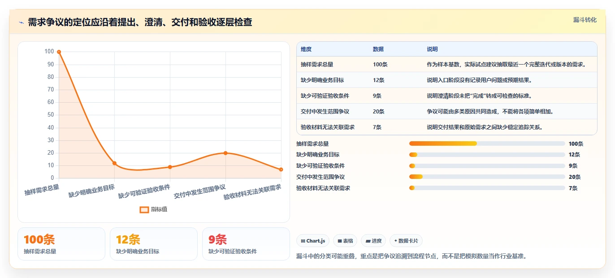Click the lightning icon before the title
Viewport: 615px width, 278px height.
(x=21, y=22)
